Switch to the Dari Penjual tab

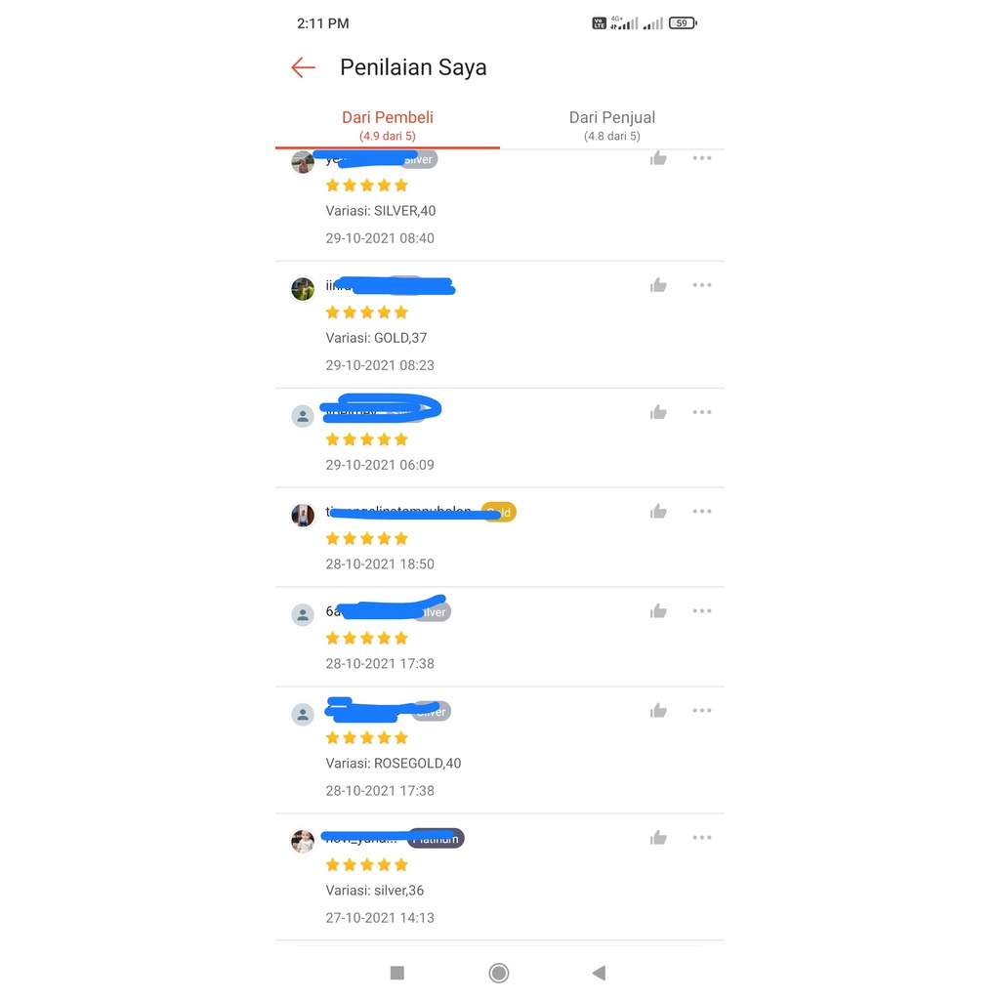[x=611, y=125]
